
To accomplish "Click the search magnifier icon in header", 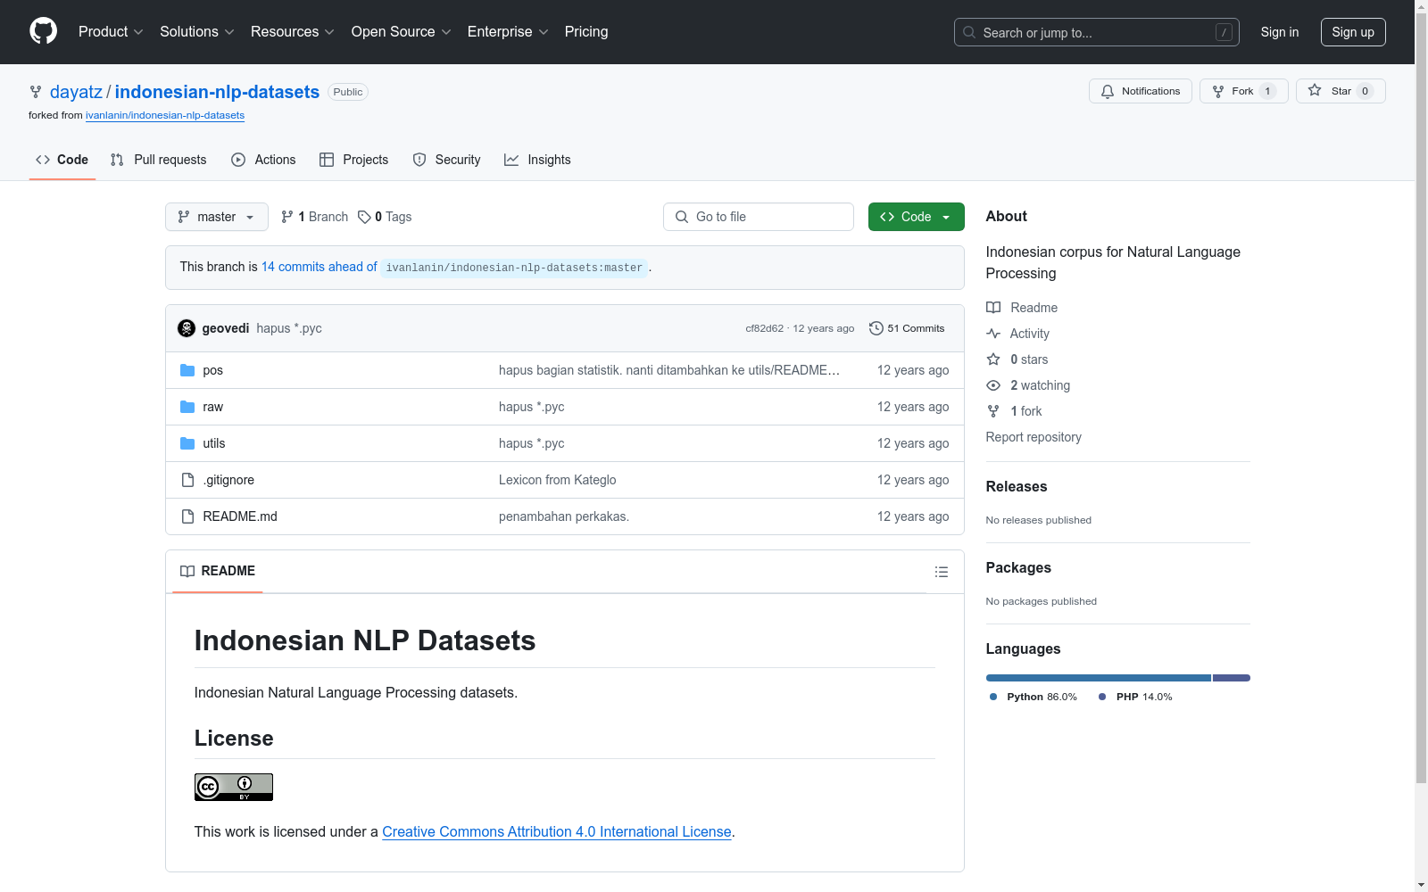I will tap(969, 32).
